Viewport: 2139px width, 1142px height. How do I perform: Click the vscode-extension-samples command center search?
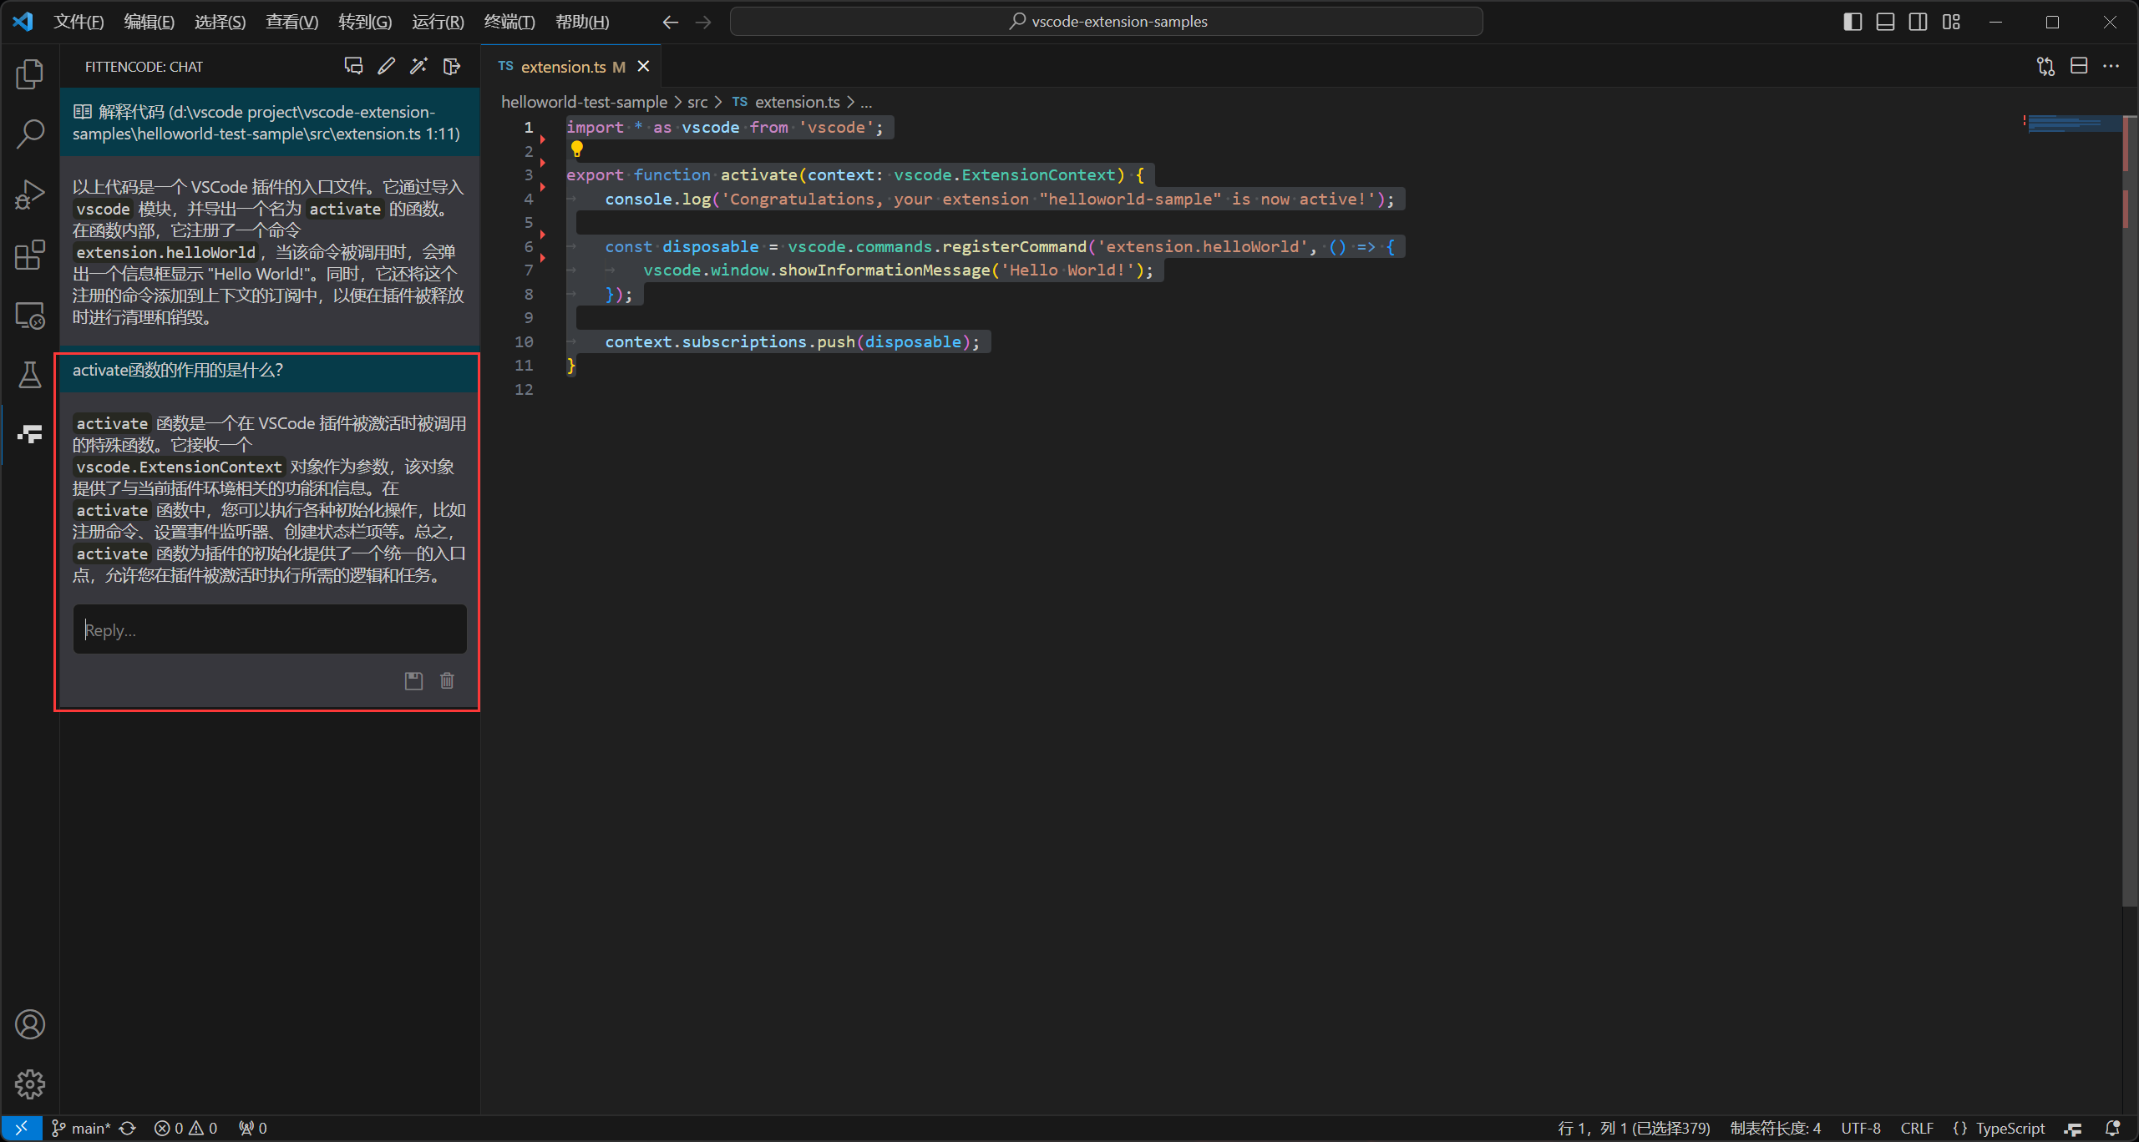pos(1106,22)
